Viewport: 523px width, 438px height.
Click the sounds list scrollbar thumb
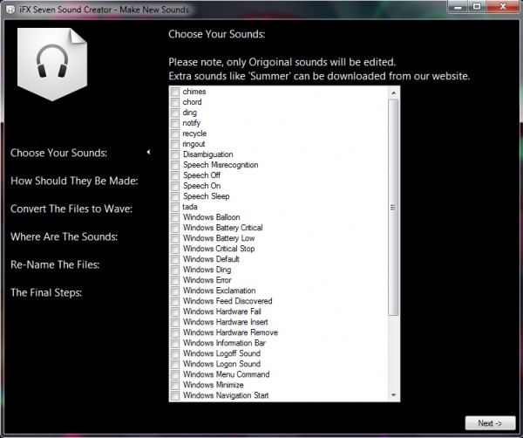point(393,207)
